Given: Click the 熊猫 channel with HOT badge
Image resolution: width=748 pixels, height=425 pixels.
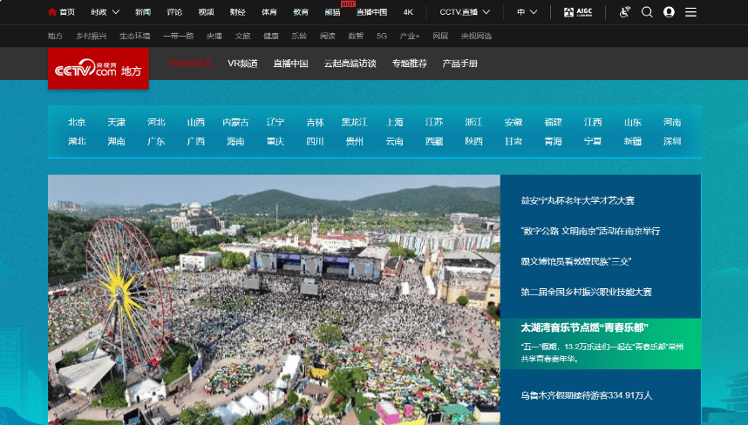Looking at the screenshot, I should (x=332, y=12).
